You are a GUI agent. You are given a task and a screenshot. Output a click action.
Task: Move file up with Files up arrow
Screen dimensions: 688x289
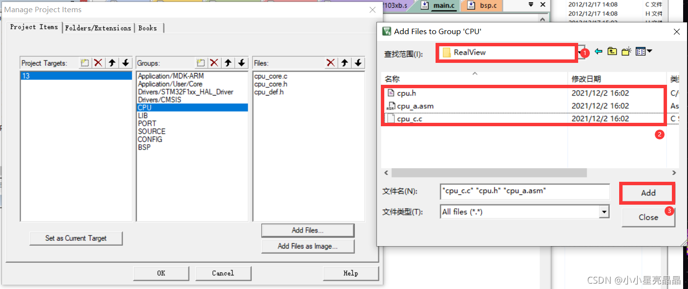[x=345, y=63]
